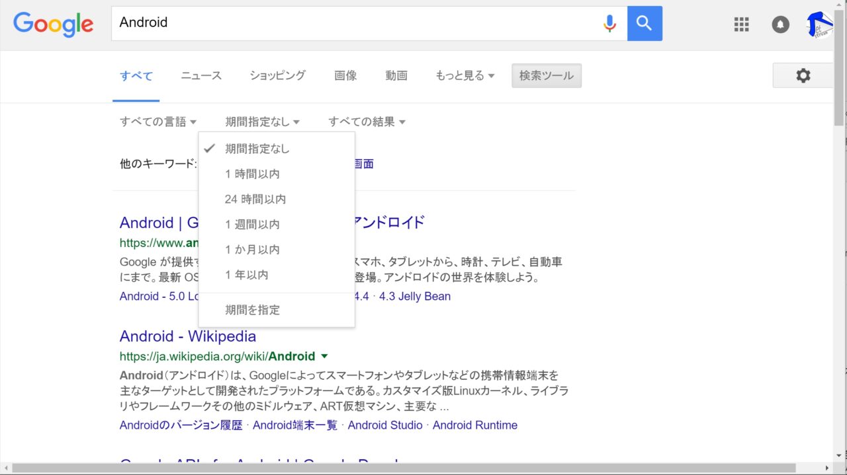Select 1 週間以内 time filter

tap(252, 224)
